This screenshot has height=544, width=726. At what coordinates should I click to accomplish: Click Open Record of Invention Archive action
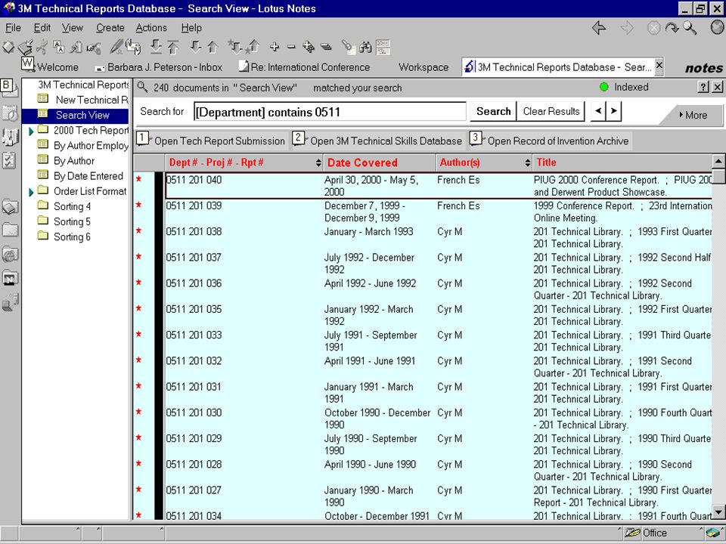pos(550,141)
